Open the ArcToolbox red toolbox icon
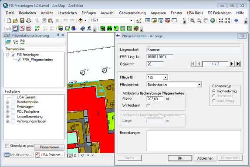The height and width of the screenshot is (167, 250). coord(167,20)
